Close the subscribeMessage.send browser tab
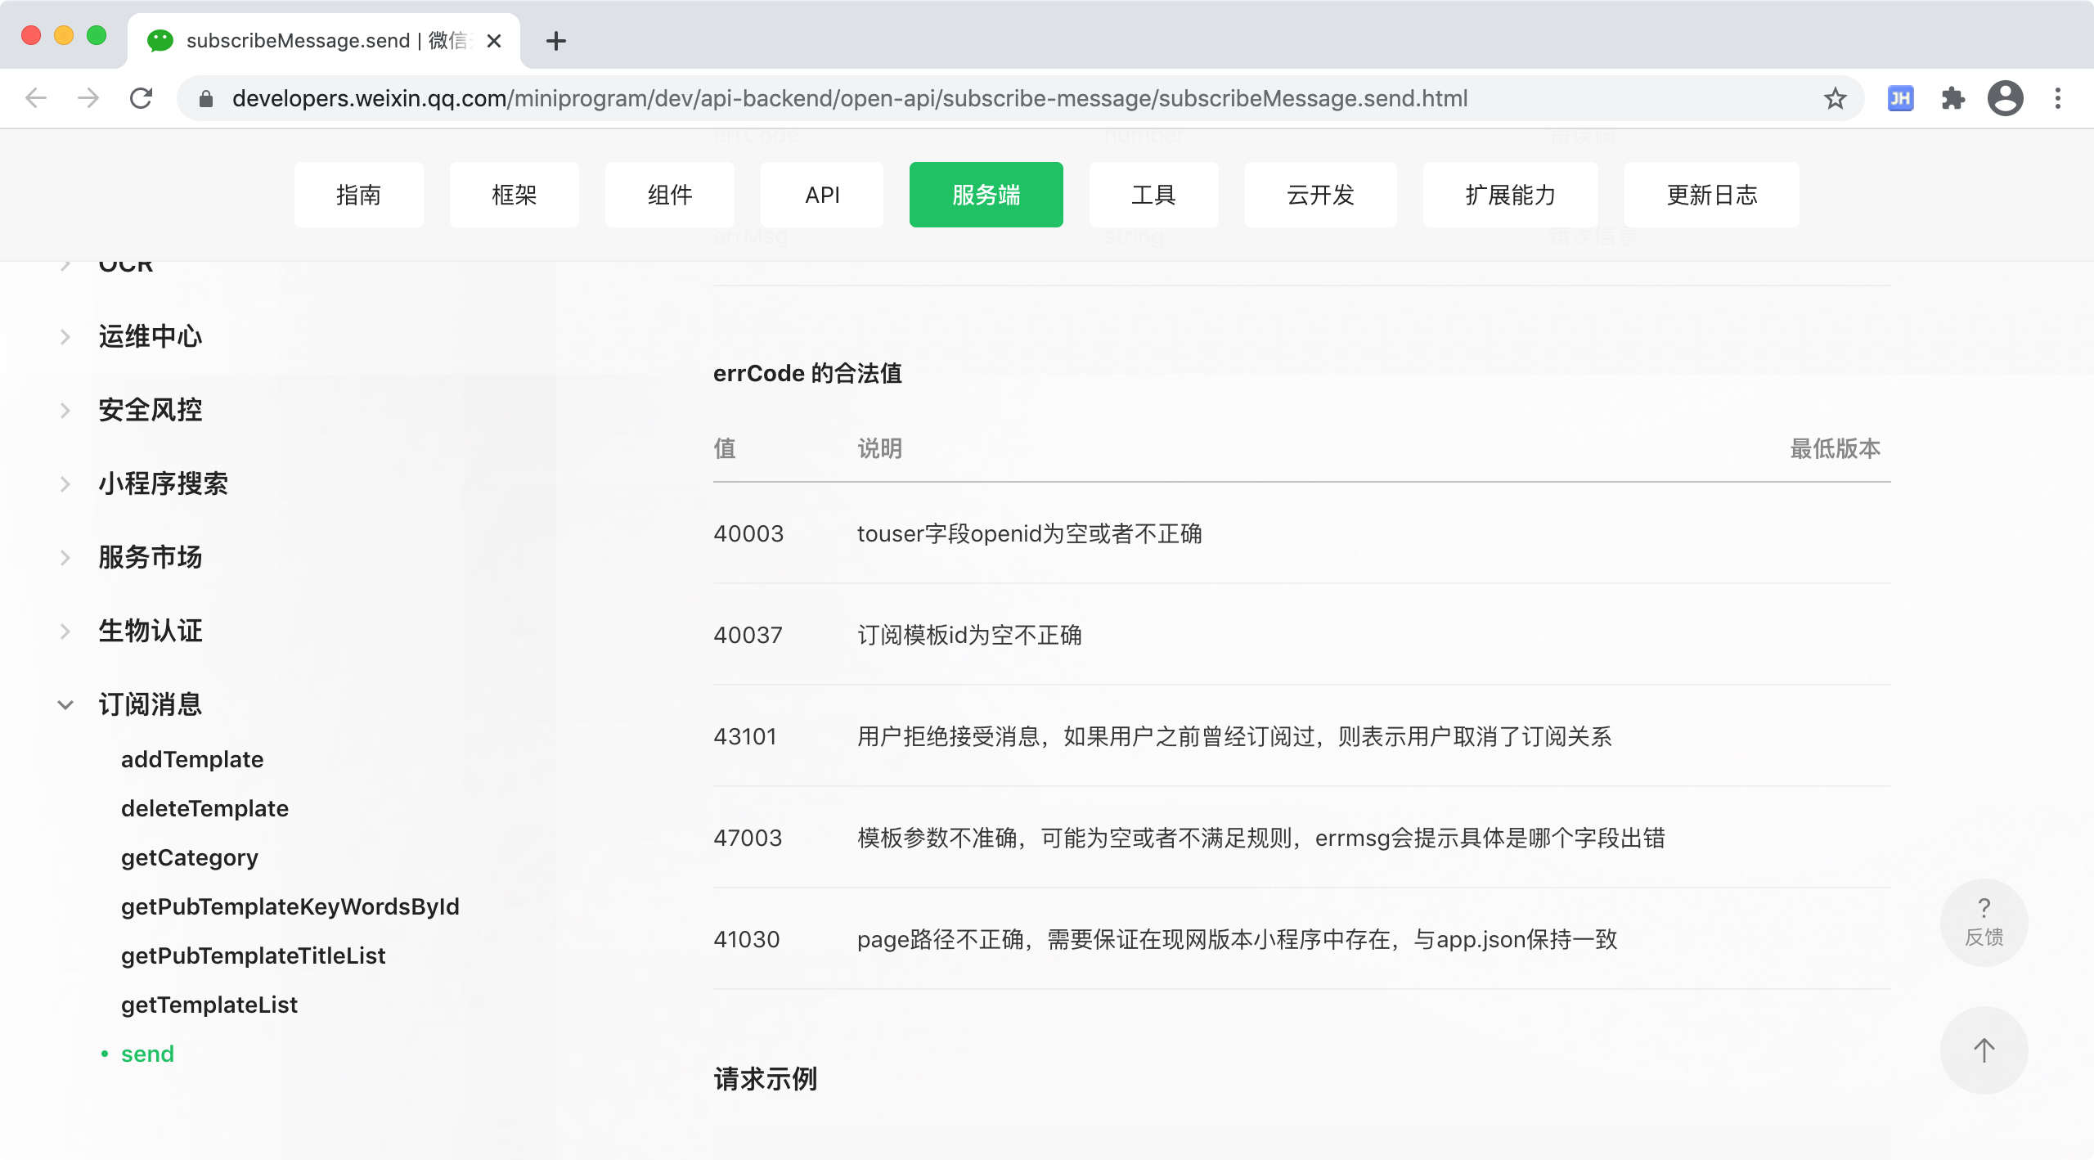Screen dimensions: 2094x1160 click(493, 41)
